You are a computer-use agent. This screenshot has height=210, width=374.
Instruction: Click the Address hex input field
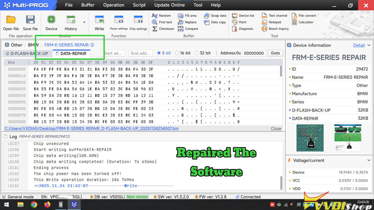pyautogui.click(x=254, y=53)
